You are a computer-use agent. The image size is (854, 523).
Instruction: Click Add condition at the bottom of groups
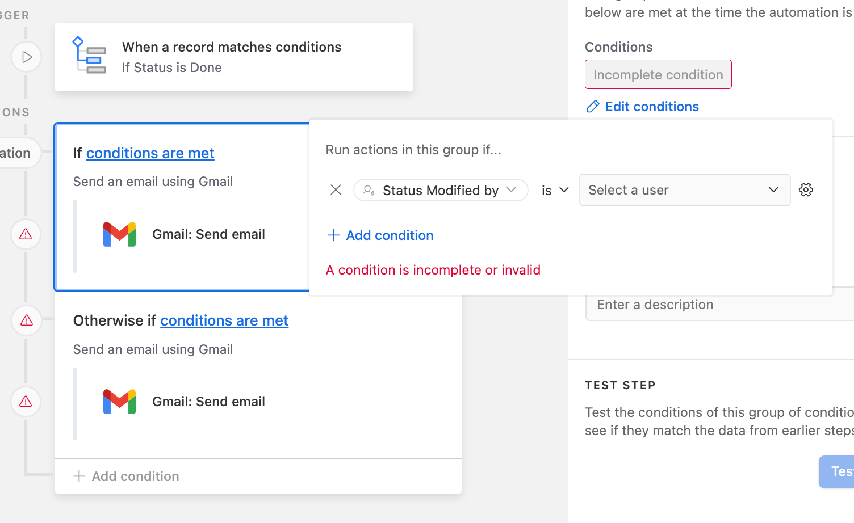tap(126, 476)
